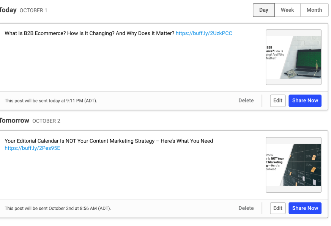Screen dimensions: 331x226
Task: Click the OCTOBER 1 date label
Action: pyautogui.click(x=33, y=11)
